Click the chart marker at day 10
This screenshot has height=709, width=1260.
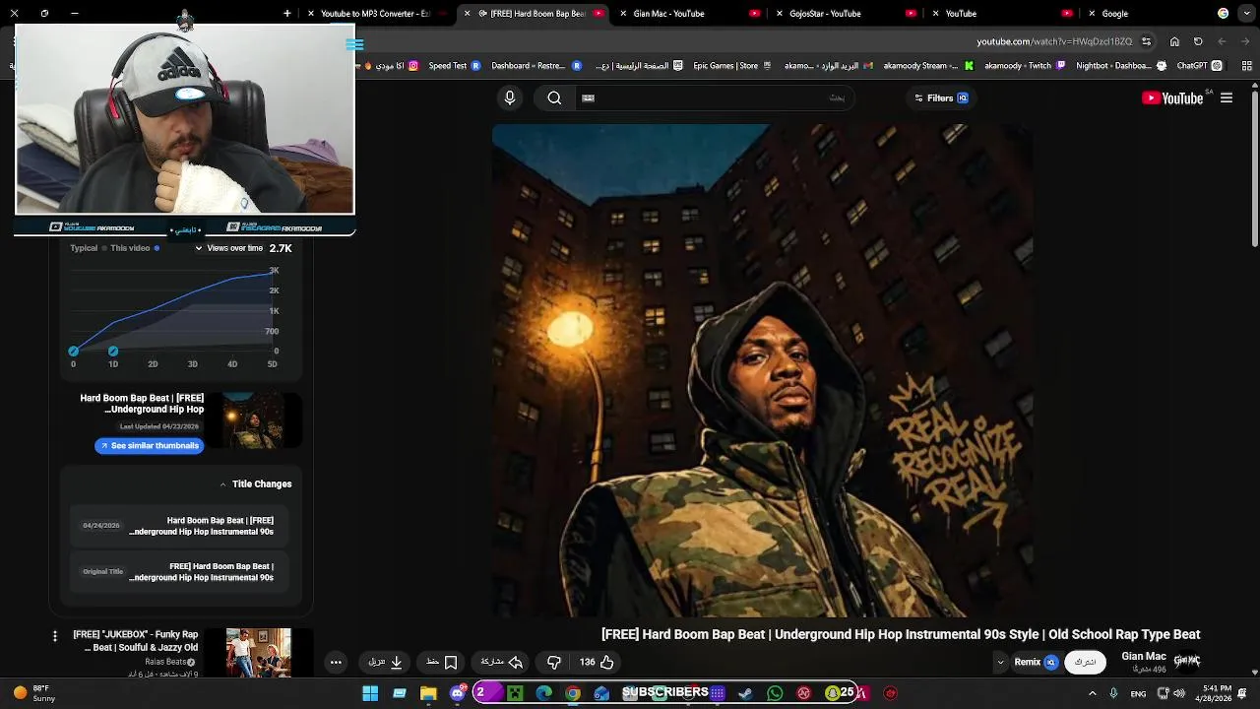113,351
